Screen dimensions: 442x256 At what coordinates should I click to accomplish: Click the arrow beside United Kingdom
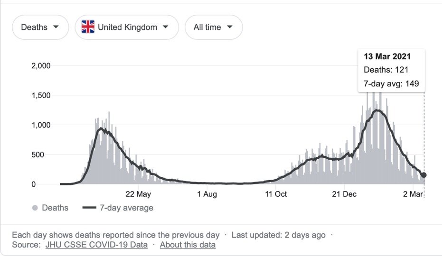[x=165, y=27]
